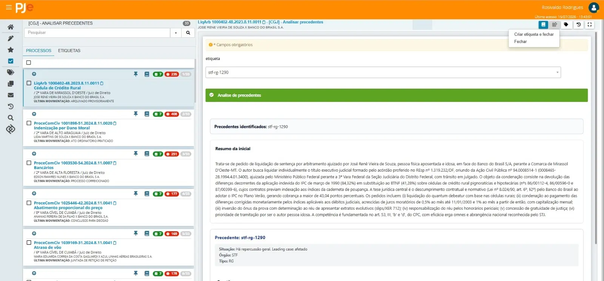Open process link LiqArb 1000402-48.2023.8.11.0011 in list
Viewport: 604px width, 281px height.
66,83
